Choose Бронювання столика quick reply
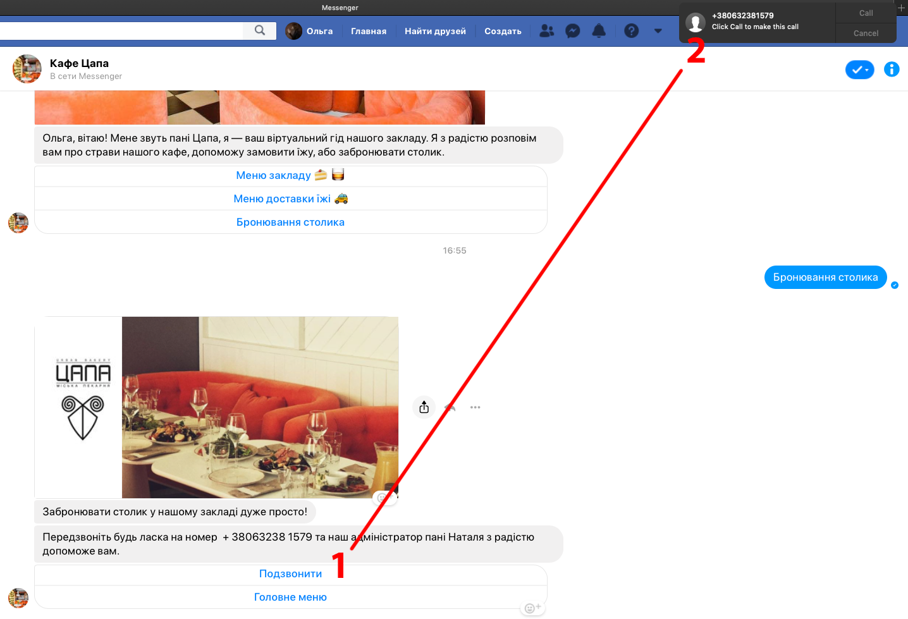Image resolution: width=908 pixels, height=619 pixels. point(291,222)
